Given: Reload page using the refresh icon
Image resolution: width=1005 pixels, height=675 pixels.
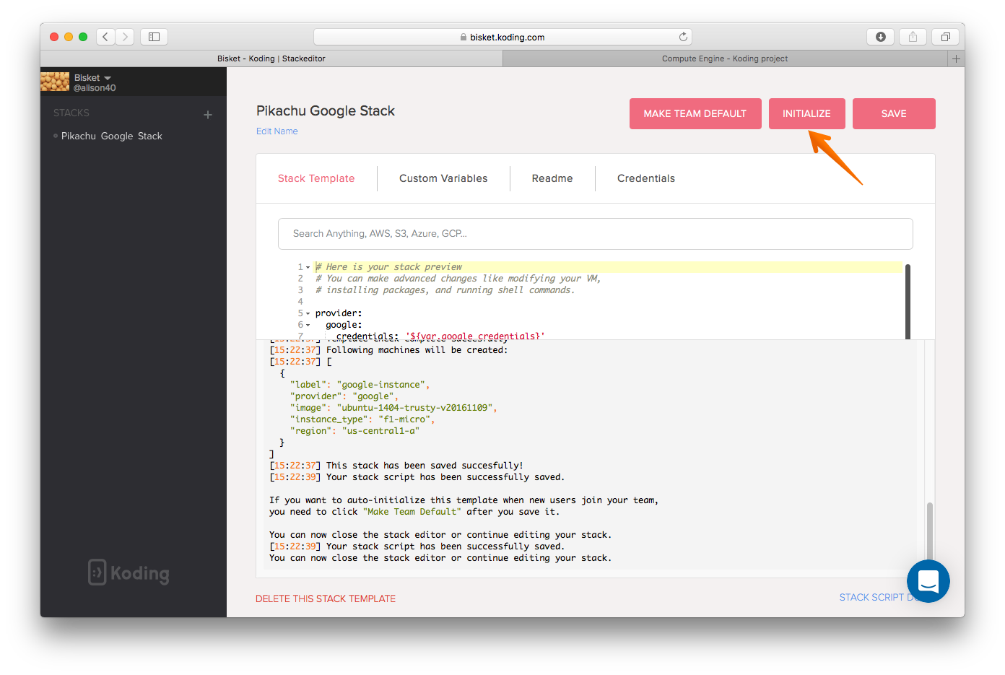Looking at the screenshot, I should (x=683, y=37).
